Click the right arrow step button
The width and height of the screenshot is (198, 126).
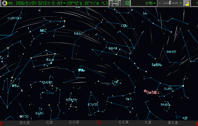click(x=119, y=3)
